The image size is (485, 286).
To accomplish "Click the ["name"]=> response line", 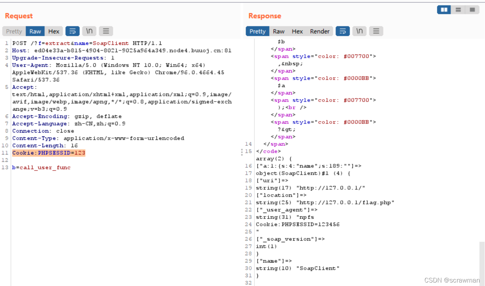I will pos(274,261).
